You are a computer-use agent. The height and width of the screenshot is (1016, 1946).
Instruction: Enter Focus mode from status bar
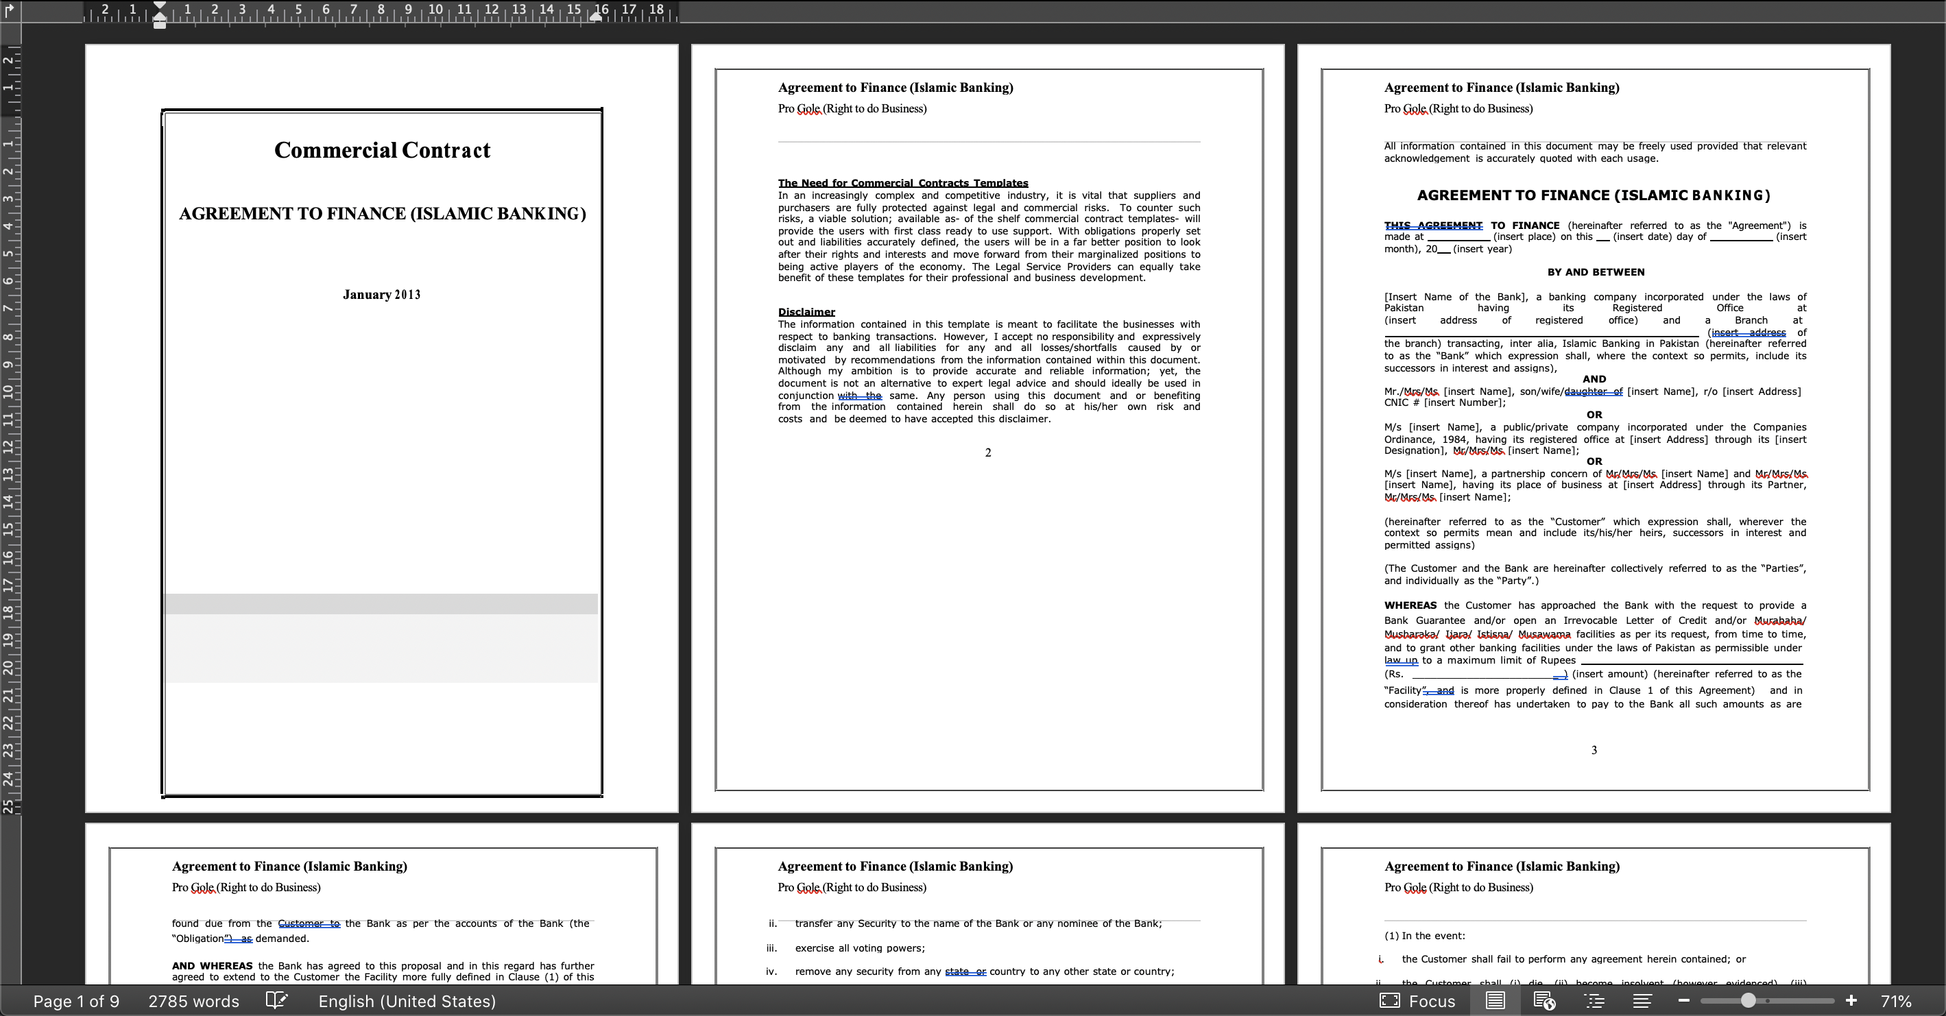click(x=1417, y=1001)
